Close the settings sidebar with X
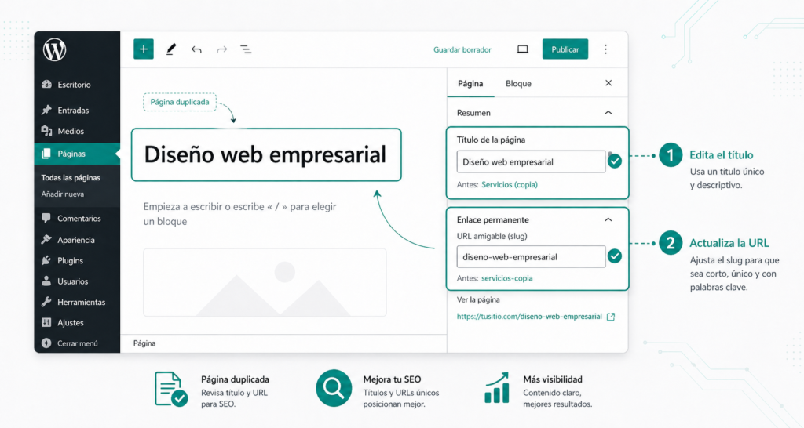Screen dimensions: 804x428 608,83
